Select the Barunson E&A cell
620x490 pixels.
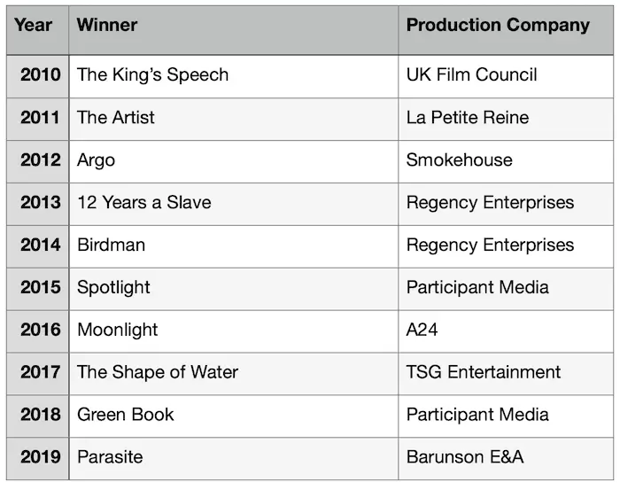[x=506, y=459]
